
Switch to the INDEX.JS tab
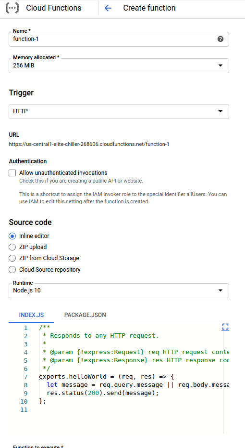[31, 315]
